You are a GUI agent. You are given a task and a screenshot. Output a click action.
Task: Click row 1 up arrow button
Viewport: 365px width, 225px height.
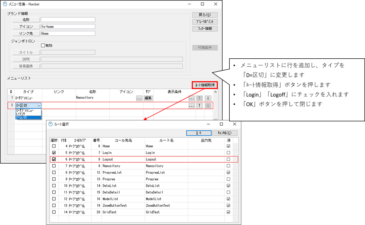tap(200, 98)
